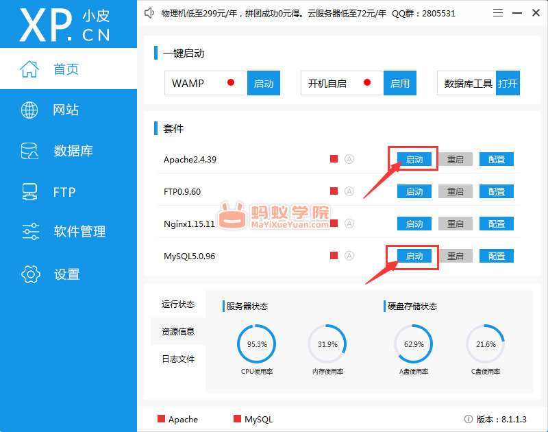Click the 内存使用率 31.9% gauge
Screen dimensions: 548x432
click(x=327, y=344)
